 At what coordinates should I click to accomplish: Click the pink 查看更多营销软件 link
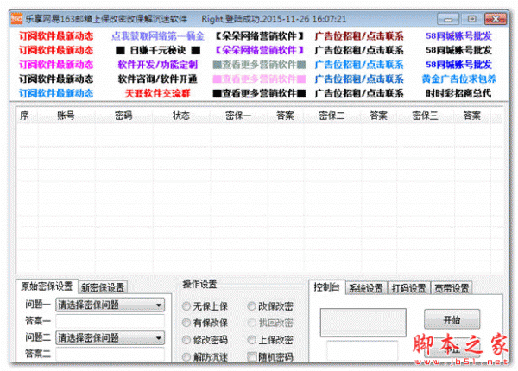(259, 79)
